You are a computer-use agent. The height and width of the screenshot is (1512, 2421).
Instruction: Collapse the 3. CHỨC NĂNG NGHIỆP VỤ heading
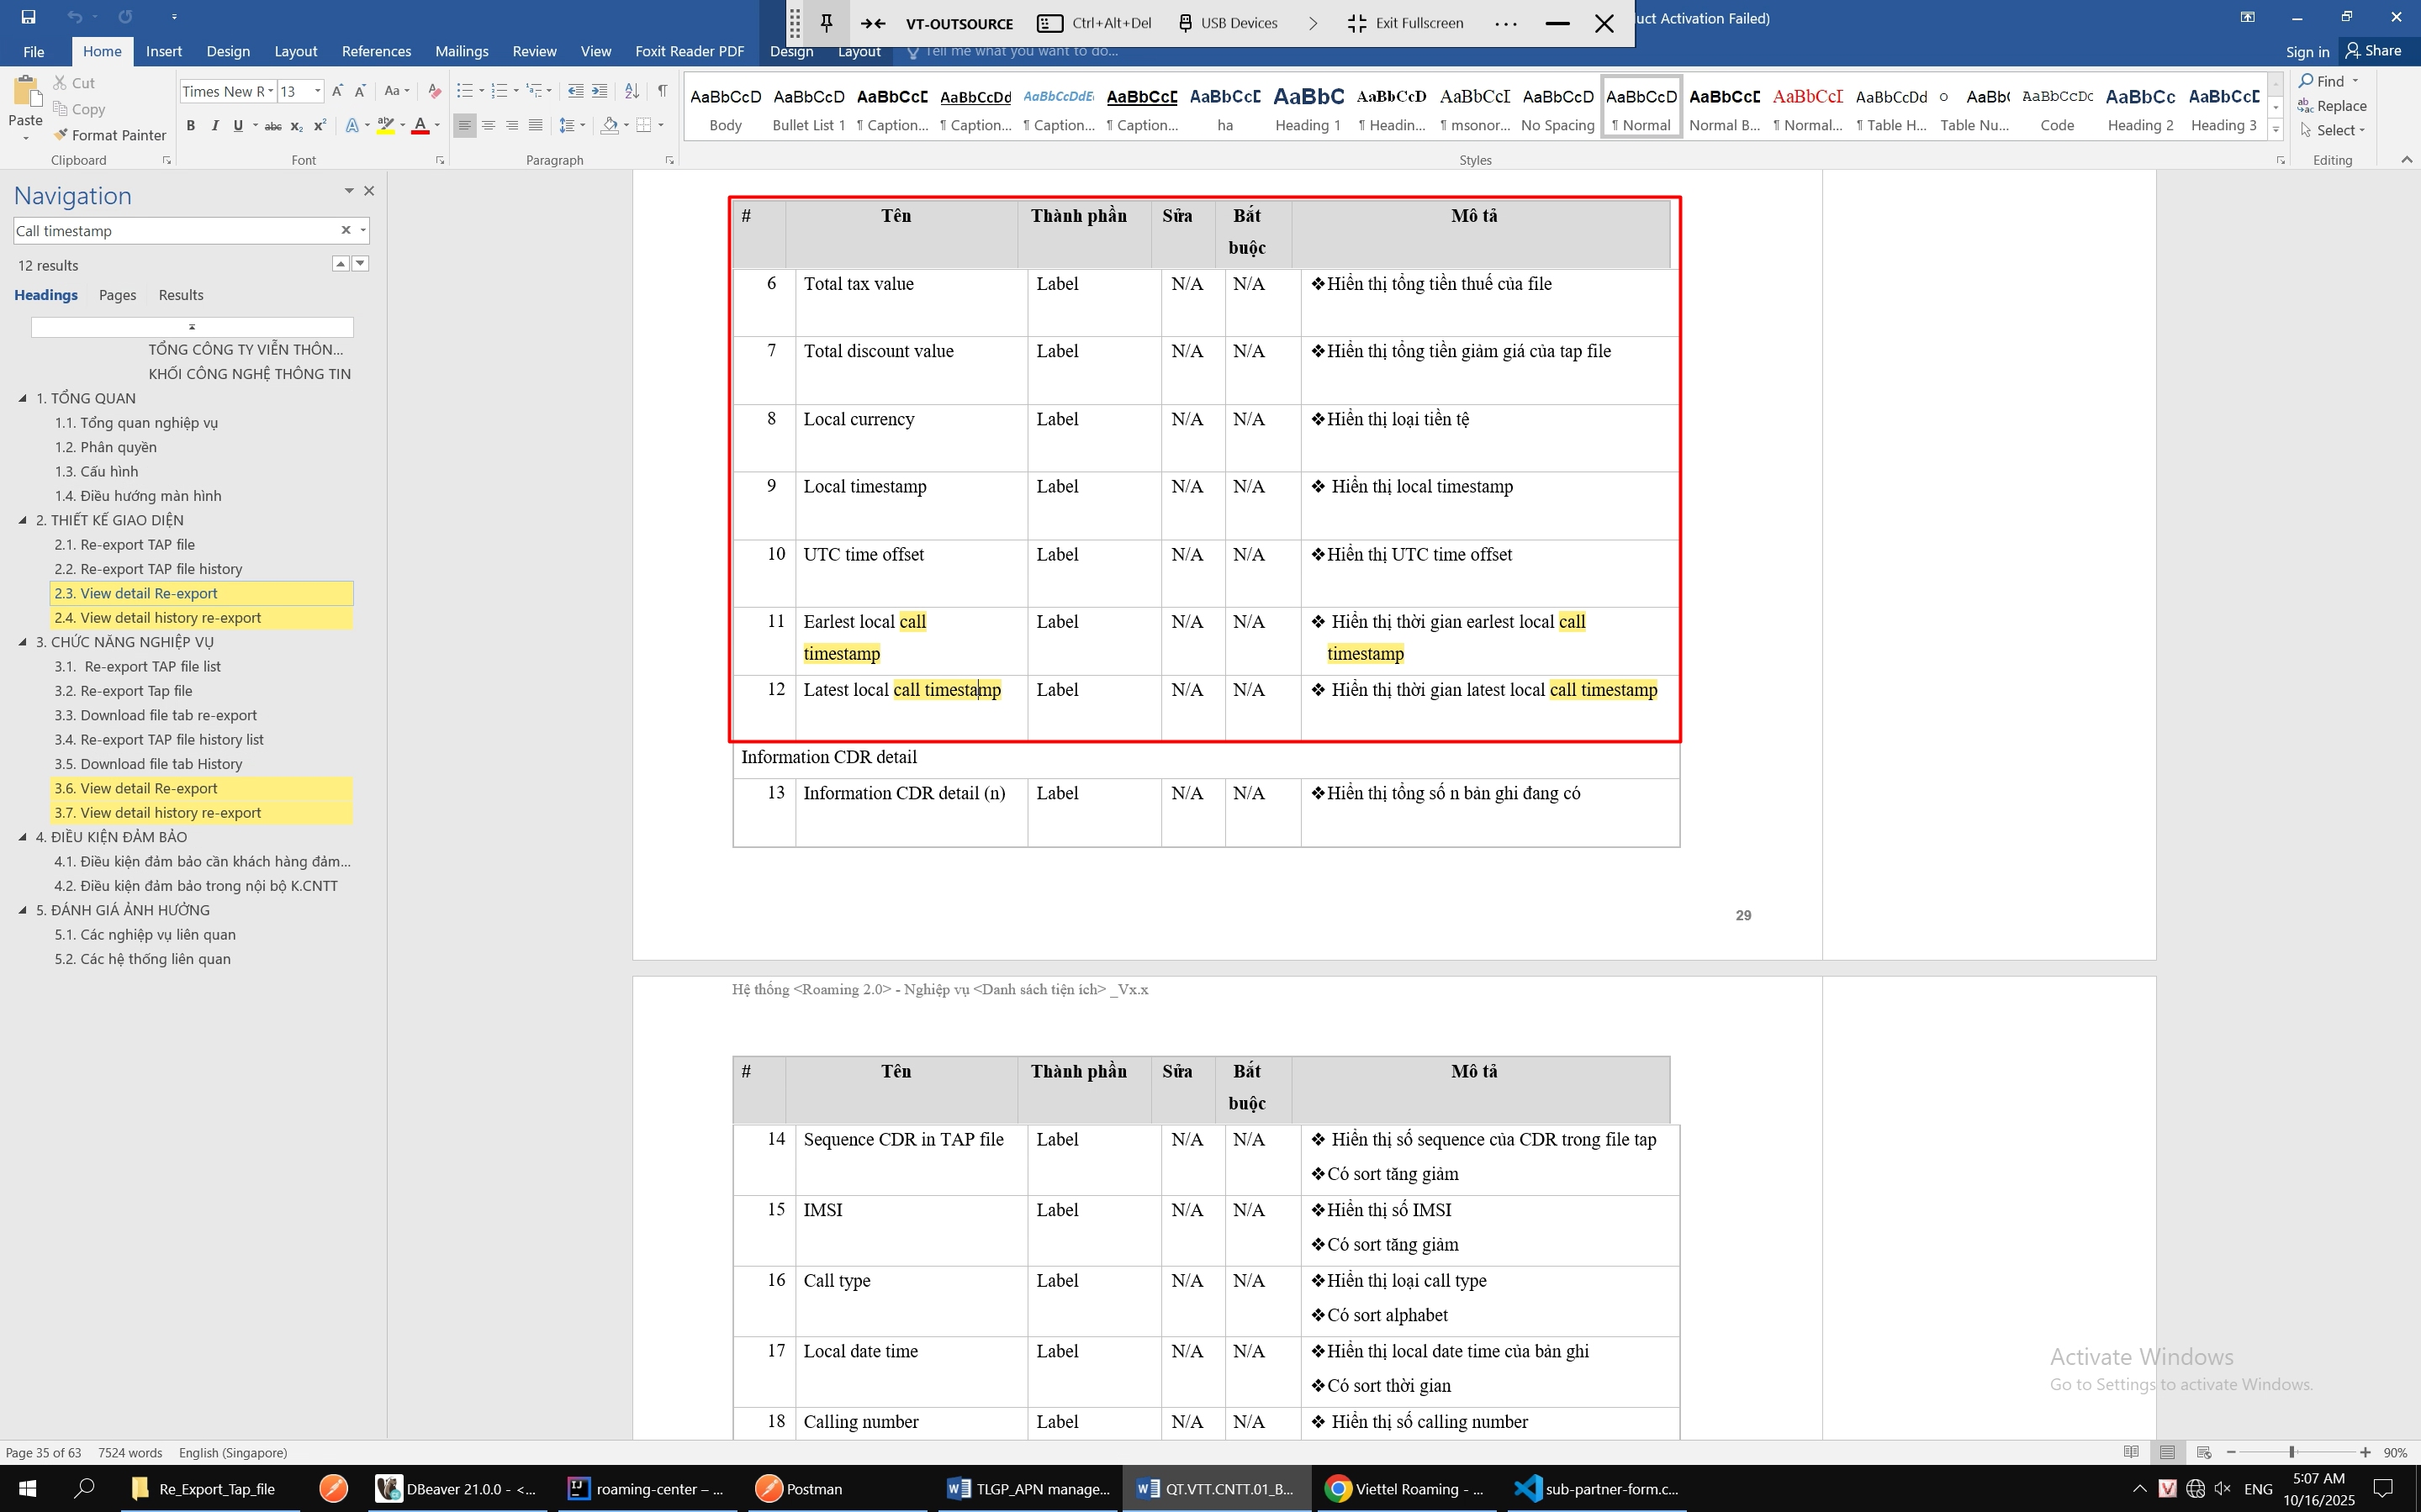[x=23, y=642]
